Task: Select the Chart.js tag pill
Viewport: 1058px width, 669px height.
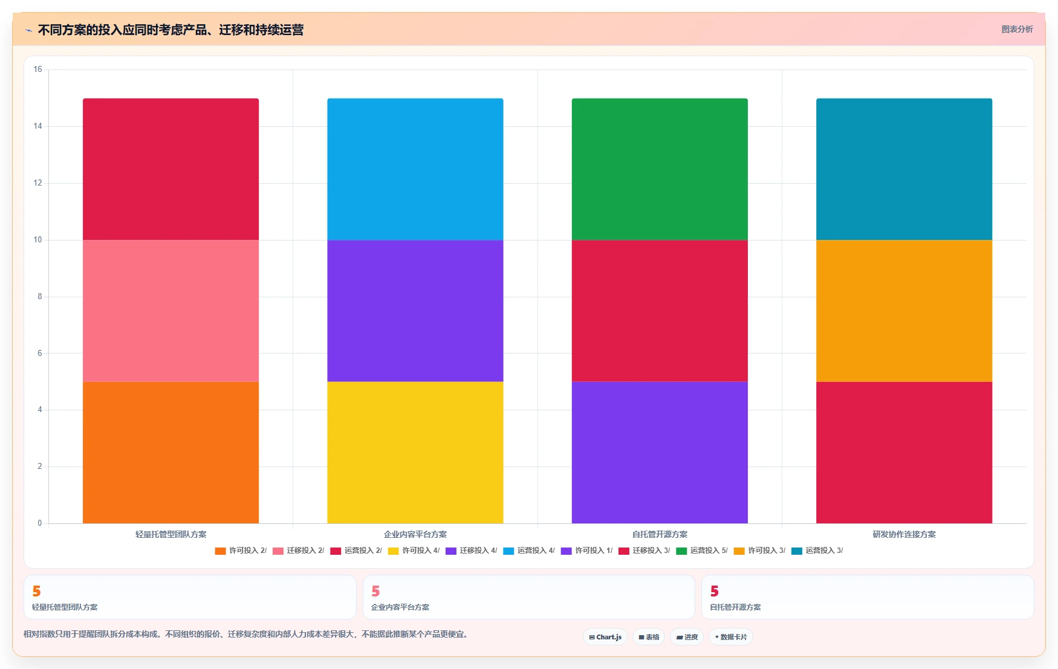Action: pos(605,637)
